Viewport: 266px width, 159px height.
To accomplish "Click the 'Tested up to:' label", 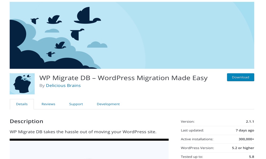I will point(192,157).
